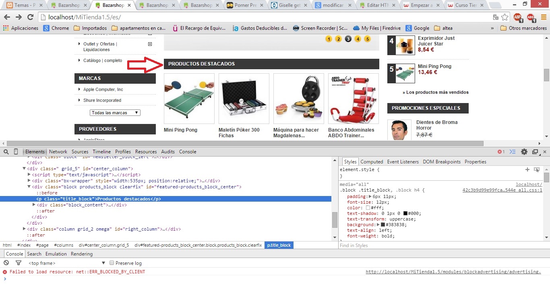Open the top frame selector dropdown
The image size is (550, 293).
click(x=67, y=263)
